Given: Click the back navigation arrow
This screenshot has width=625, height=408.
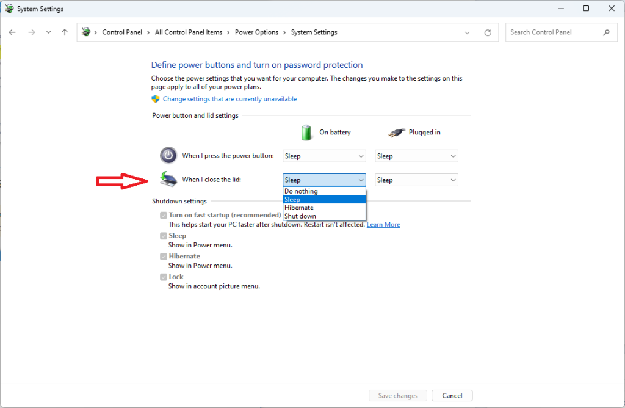Looking at the screenshot, I should (x=12, y=32).
